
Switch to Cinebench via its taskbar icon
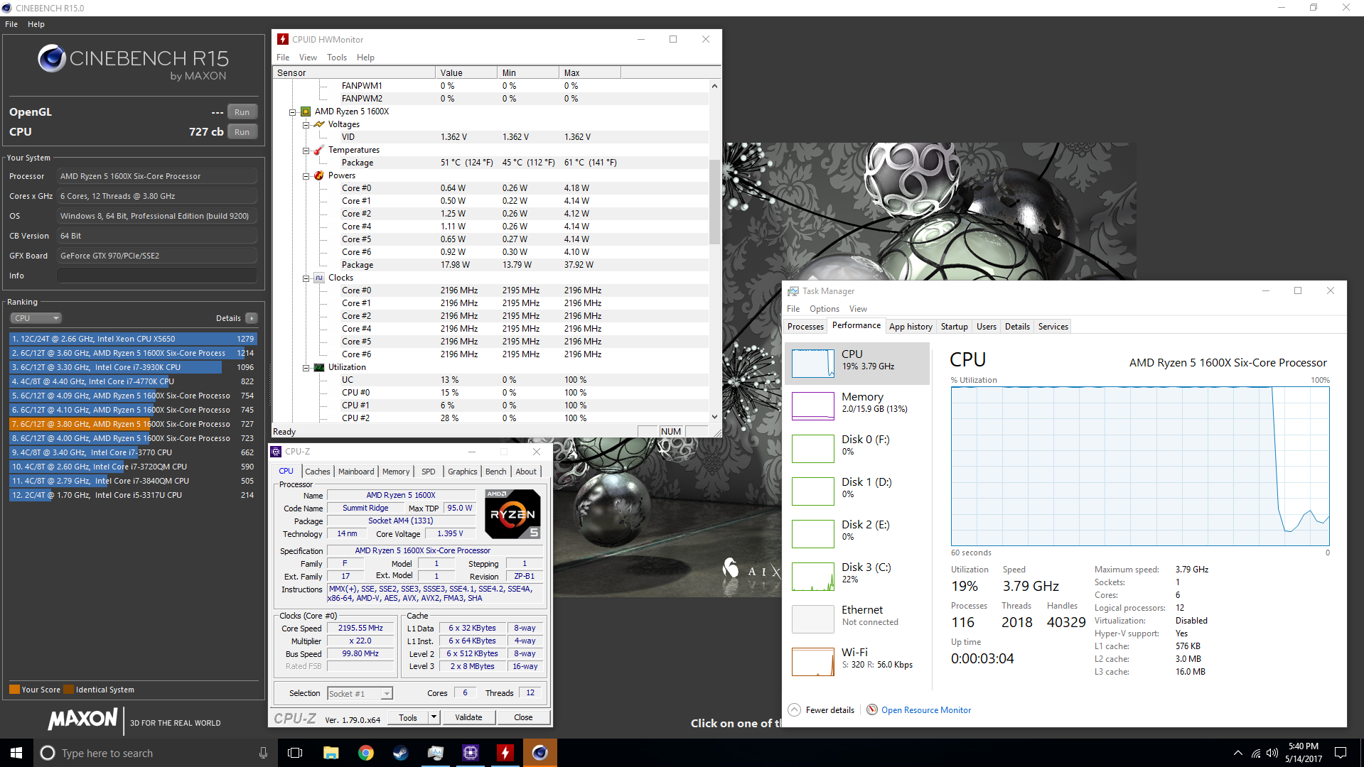pyautogui.click(x=540, y=753)
